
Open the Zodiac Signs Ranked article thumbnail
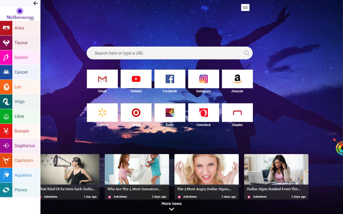tap(276, 169)
